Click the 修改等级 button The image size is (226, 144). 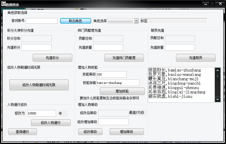pyautogui.click(x=90, y=132)
